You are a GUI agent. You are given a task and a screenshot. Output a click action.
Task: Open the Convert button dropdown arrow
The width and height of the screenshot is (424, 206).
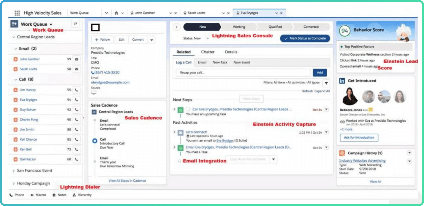point(152,39)
